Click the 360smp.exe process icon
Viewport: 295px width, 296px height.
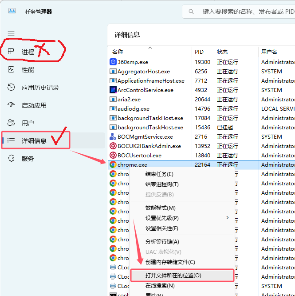[113, 62]
